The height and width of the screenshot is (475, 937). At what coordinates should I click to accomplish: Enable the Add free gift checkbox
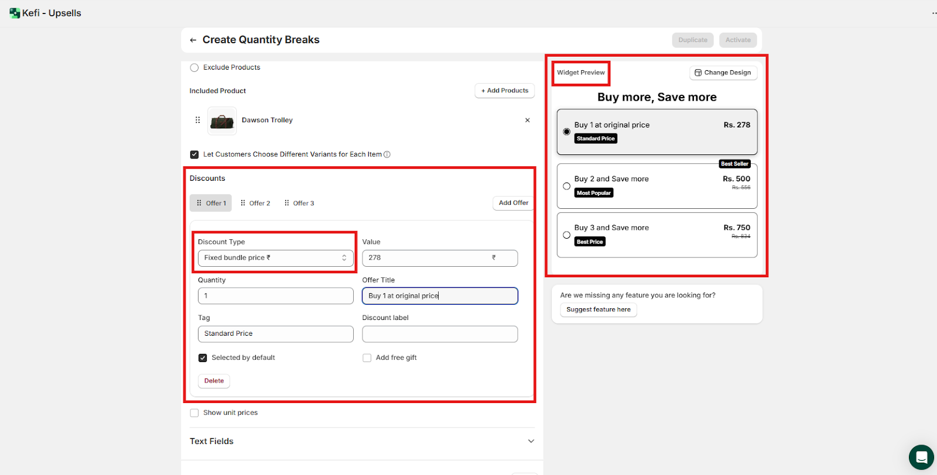[x=367, y=358]
